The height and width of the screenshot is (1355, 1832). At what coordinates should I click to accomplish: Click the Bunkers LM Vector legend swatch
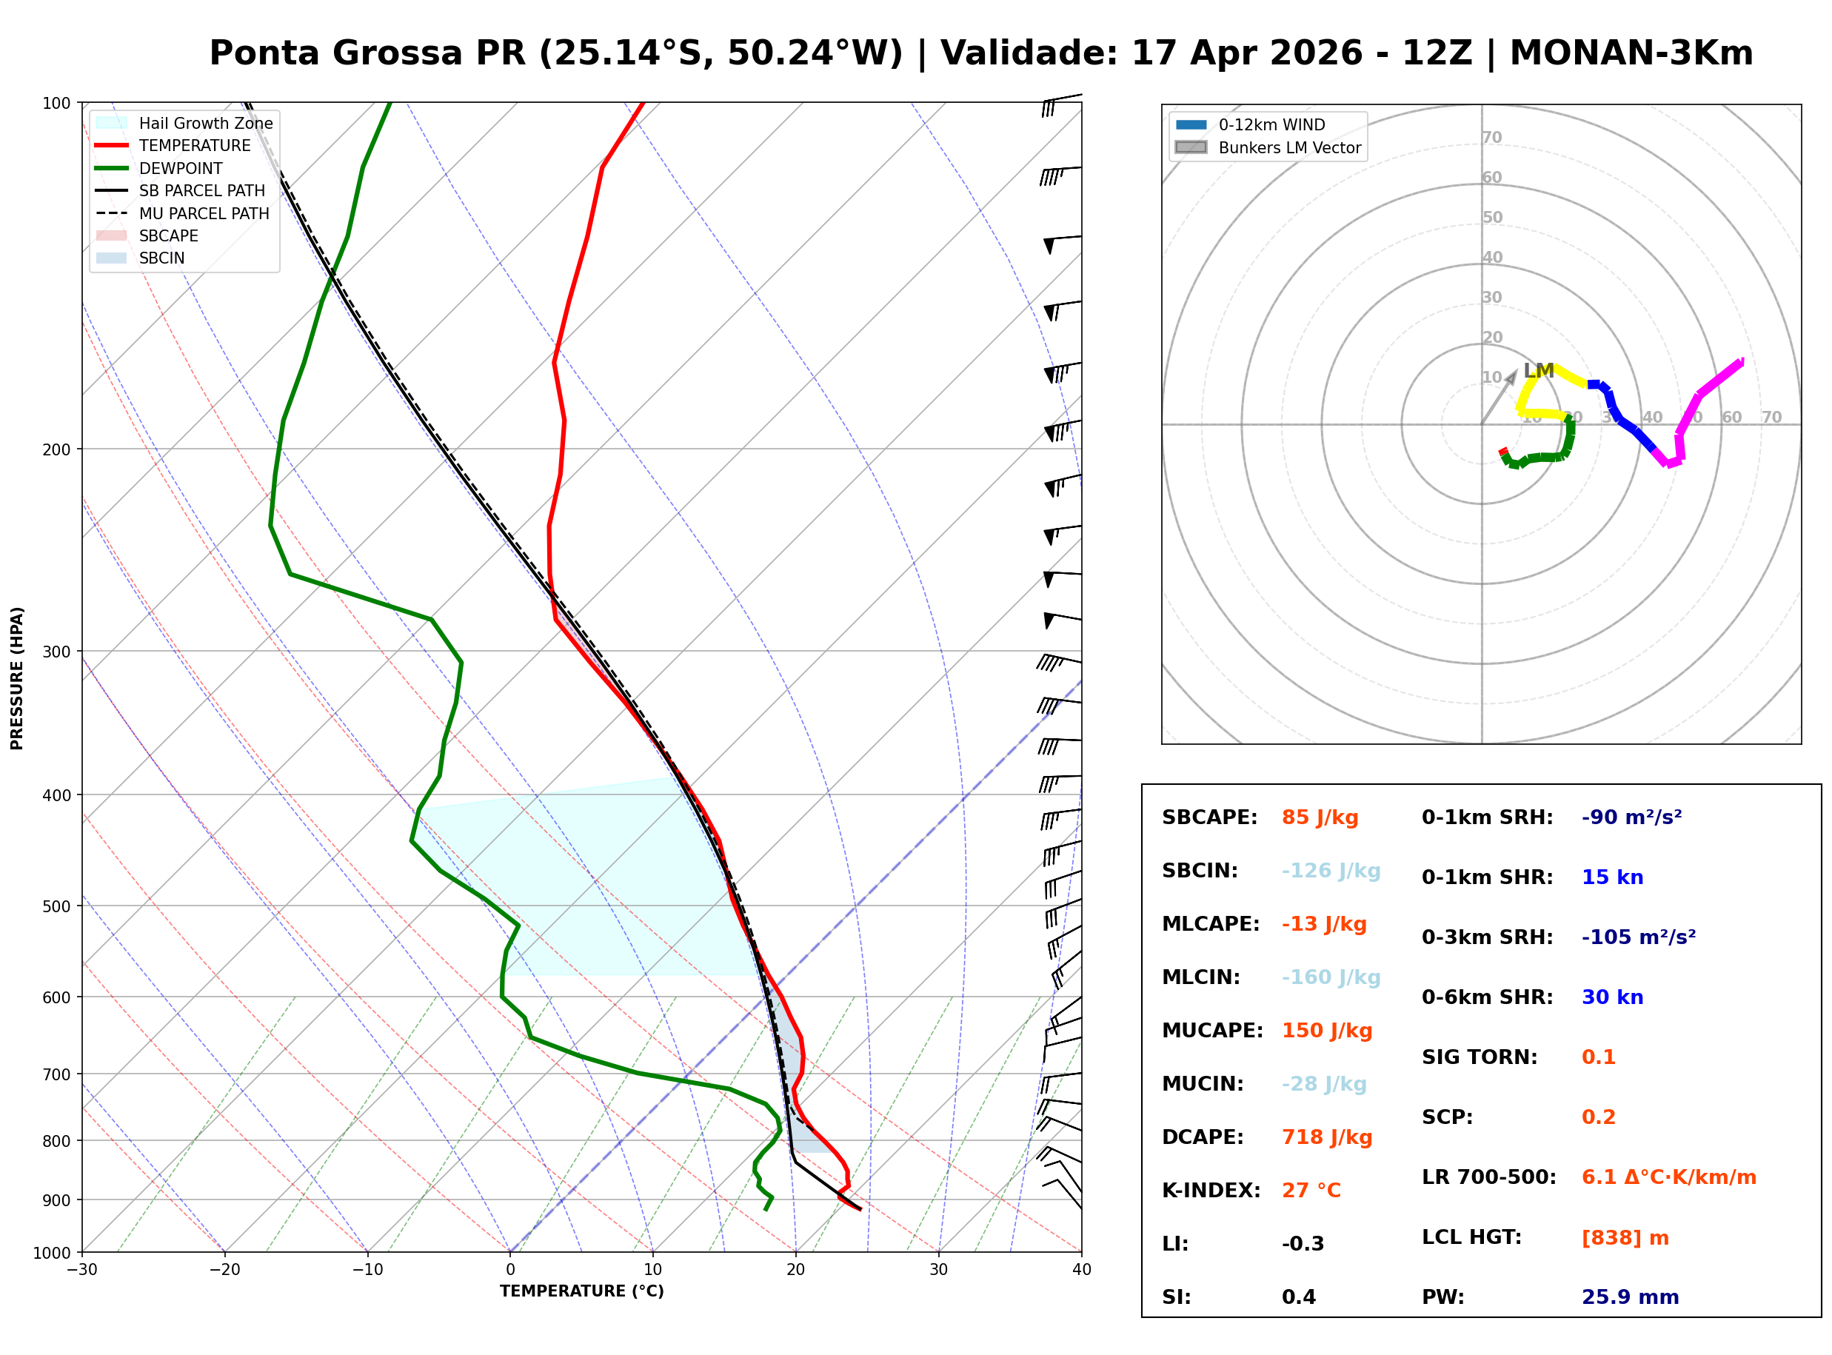(x=1191, y=147)
